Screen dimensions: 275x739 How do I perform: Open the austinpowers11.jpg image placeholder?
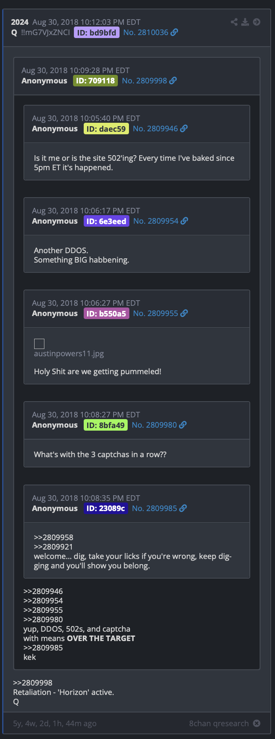(39, 344)
